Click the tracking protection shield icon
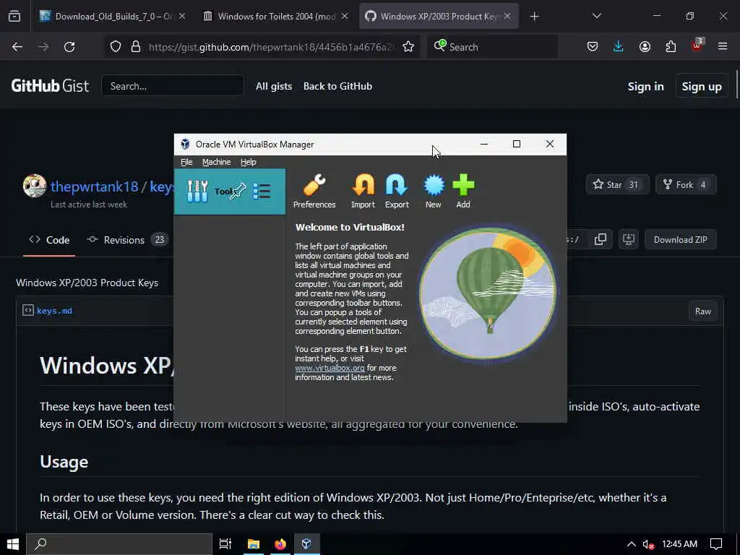The image size is (740, 555). (116, 47)
